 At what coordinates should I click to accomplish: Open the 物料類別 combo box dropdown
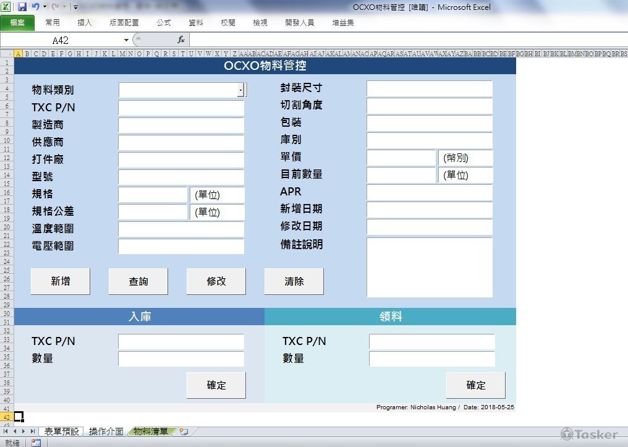tap(240, 89)
